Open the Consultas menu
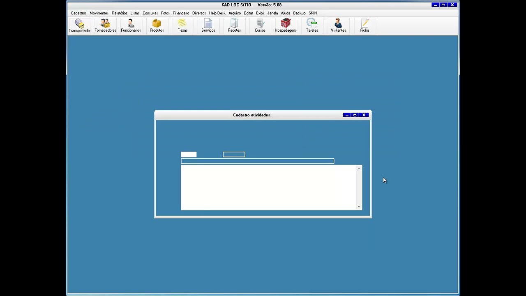The image size is (526, 296). tap(150, 13)
